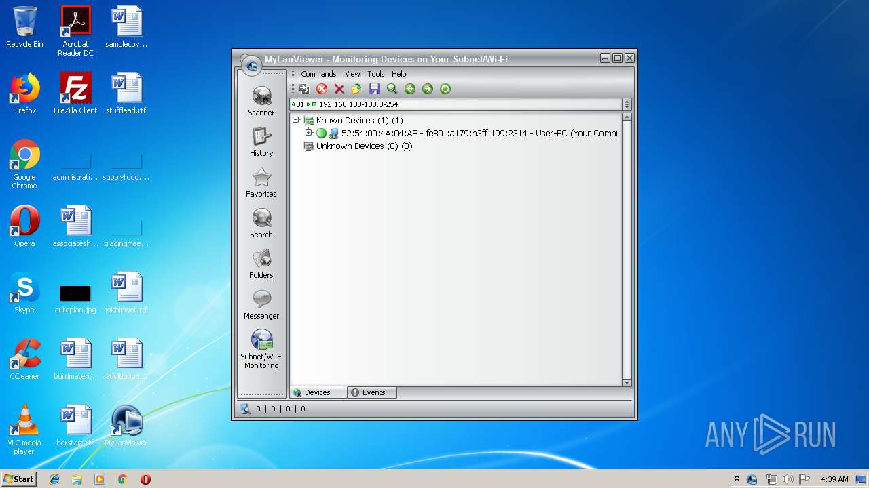The width and height of the screenshot is (869, 488).
Task: Open the Messenger panel
Action: (x=261, y=305)
